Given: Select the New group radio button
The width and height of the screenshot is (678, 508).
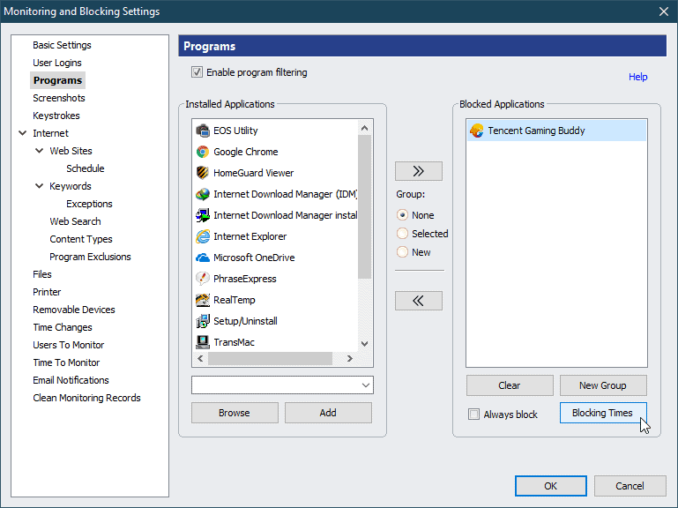Looking at the screenshot, I should click(x=402, y=252).
